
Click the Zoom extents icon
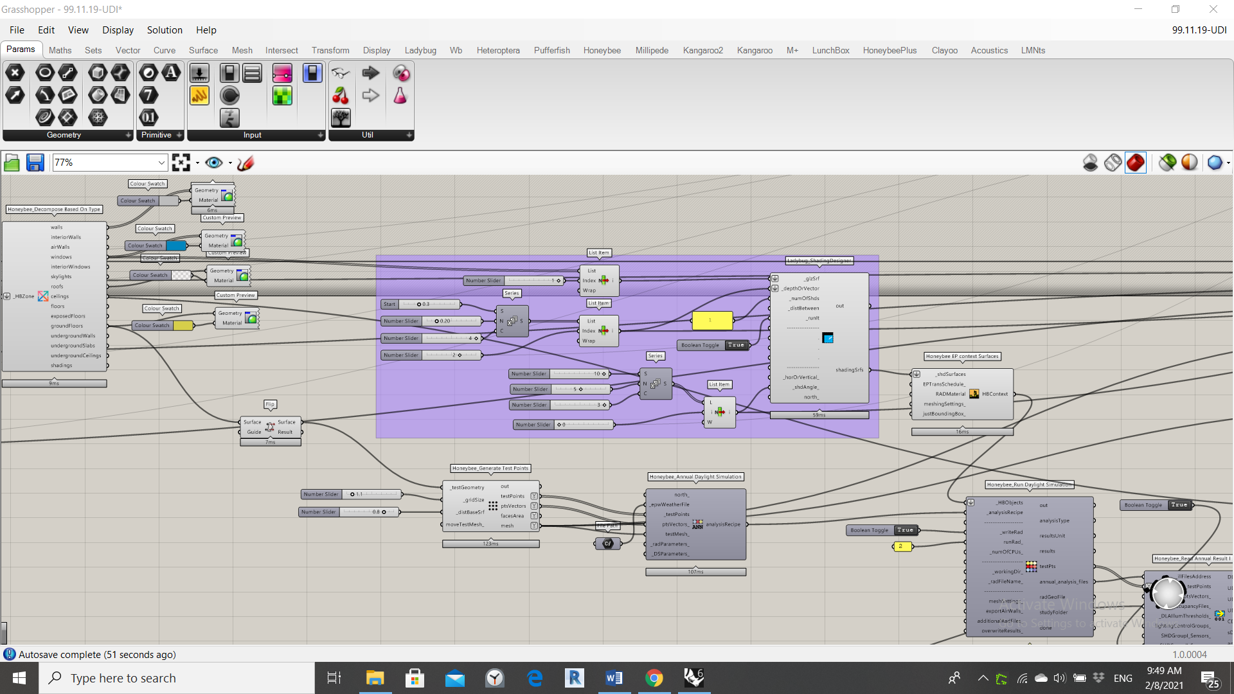click(181, 163)
